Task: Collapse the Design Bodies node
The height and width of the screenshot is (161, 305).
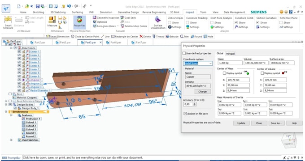Action: coord(6,105)
